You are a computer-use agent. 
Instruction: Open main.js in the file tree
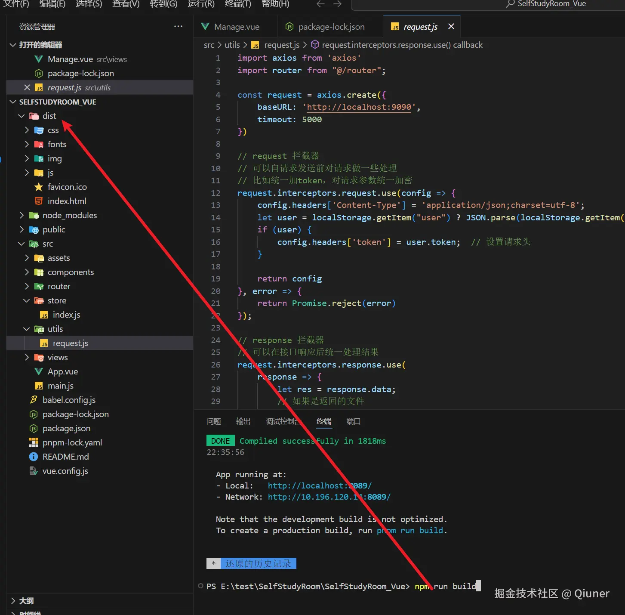[x=61, y=386]
